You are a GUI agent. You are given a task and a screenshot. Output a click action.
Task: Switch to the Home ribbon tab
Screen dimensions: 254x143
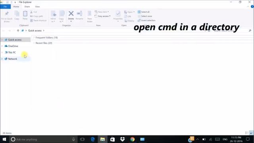pos(16,7)
